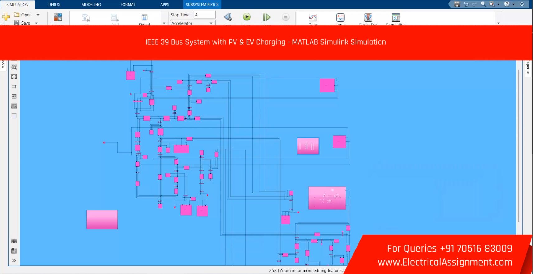Open the Simulation Manager icon
This screenshot has height=274, width=533.
(396, 17)
